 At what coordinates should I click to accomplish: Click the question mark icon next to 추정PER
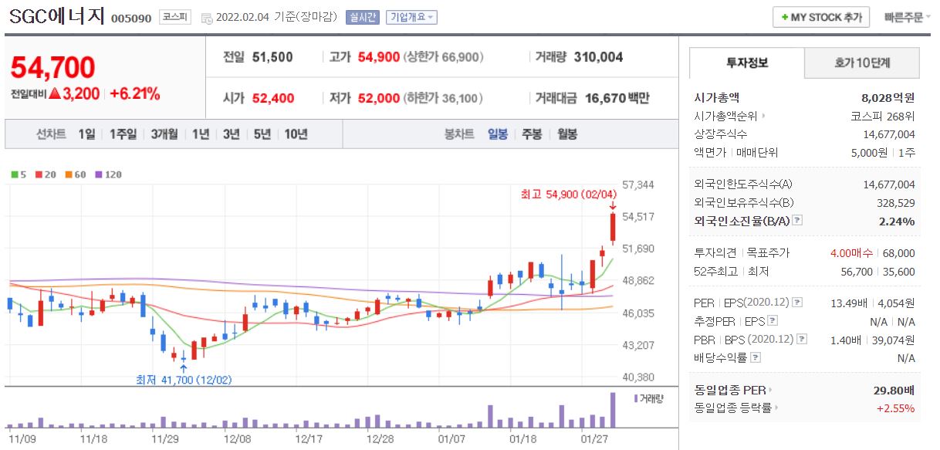[773, 321]
